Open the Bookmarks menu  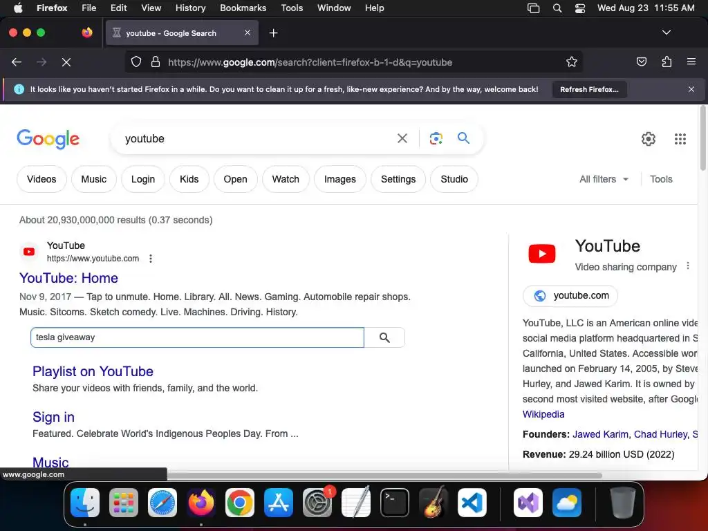243,8
